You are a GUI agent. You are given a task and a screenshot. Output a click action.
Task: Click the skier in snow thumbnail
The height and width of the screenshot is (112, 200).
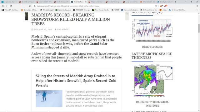coord(49,99)
